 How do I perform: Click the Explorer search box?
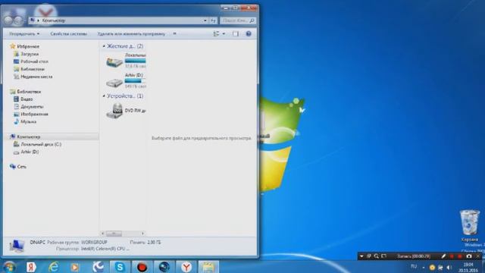237,20
